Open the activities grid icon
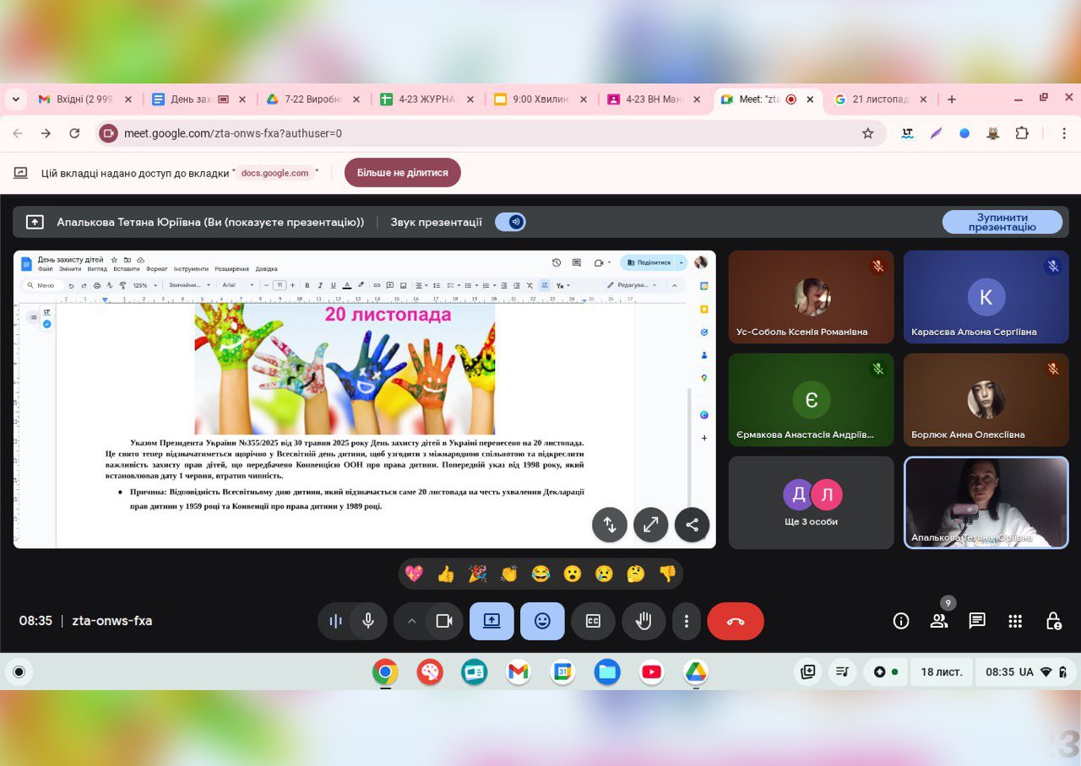Viewport: 1081px width, 766px height. click(1015, 622)
